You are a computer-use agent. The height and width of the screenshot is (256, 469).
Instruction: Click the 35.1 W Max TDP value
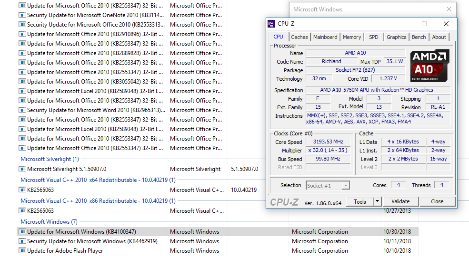pos(395,61)
